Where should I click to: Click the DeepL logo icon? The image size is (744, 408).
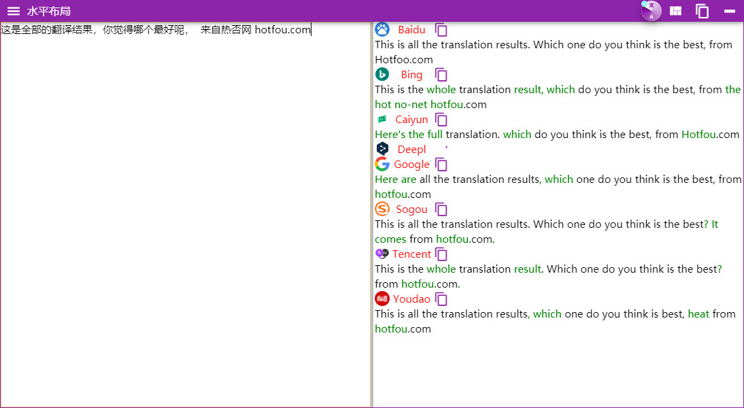[382, 149]
